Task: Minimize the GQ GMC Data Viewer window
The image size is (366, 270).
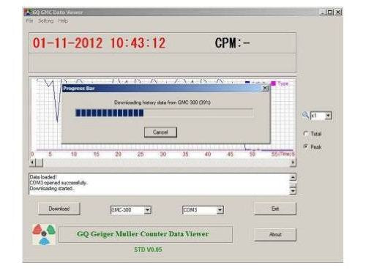Action: tap(323, 12)
